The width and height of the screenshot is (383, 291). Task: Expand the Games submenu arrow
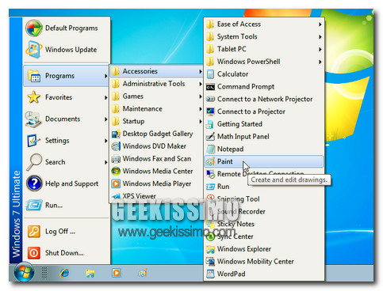201,96
